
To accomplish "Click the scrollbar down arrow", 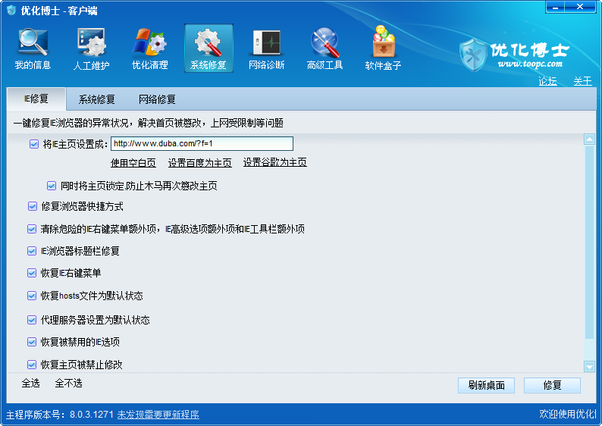I will pos(589,367).
